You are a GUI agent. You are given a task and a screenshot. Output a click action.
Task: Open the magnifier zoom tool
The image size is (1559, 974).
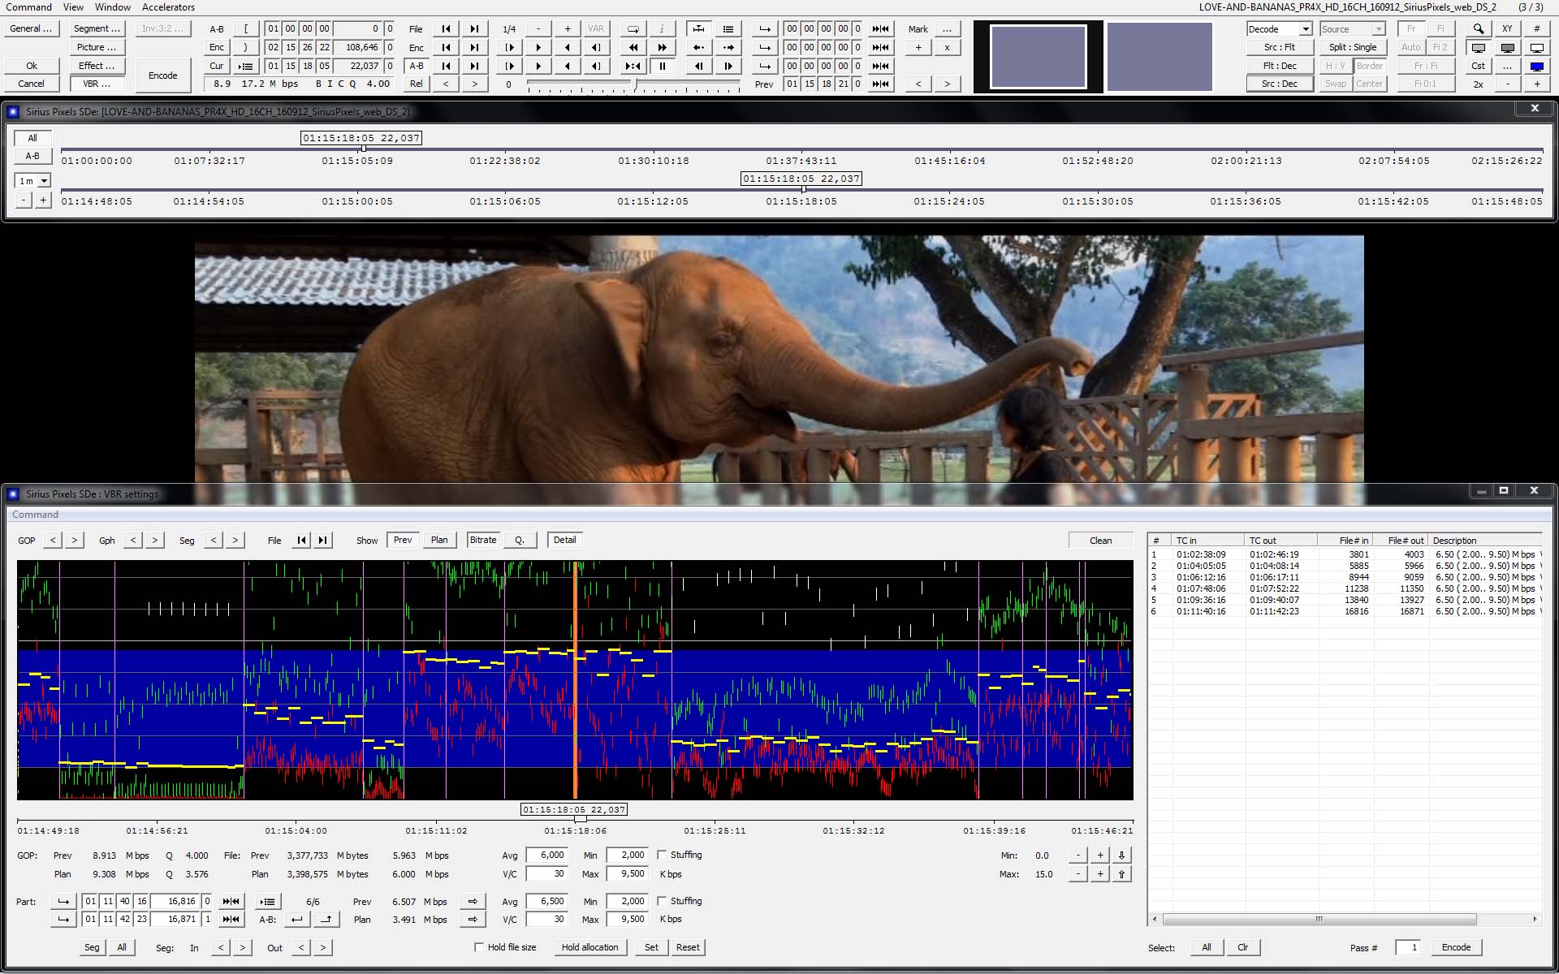pos(1478,28)
